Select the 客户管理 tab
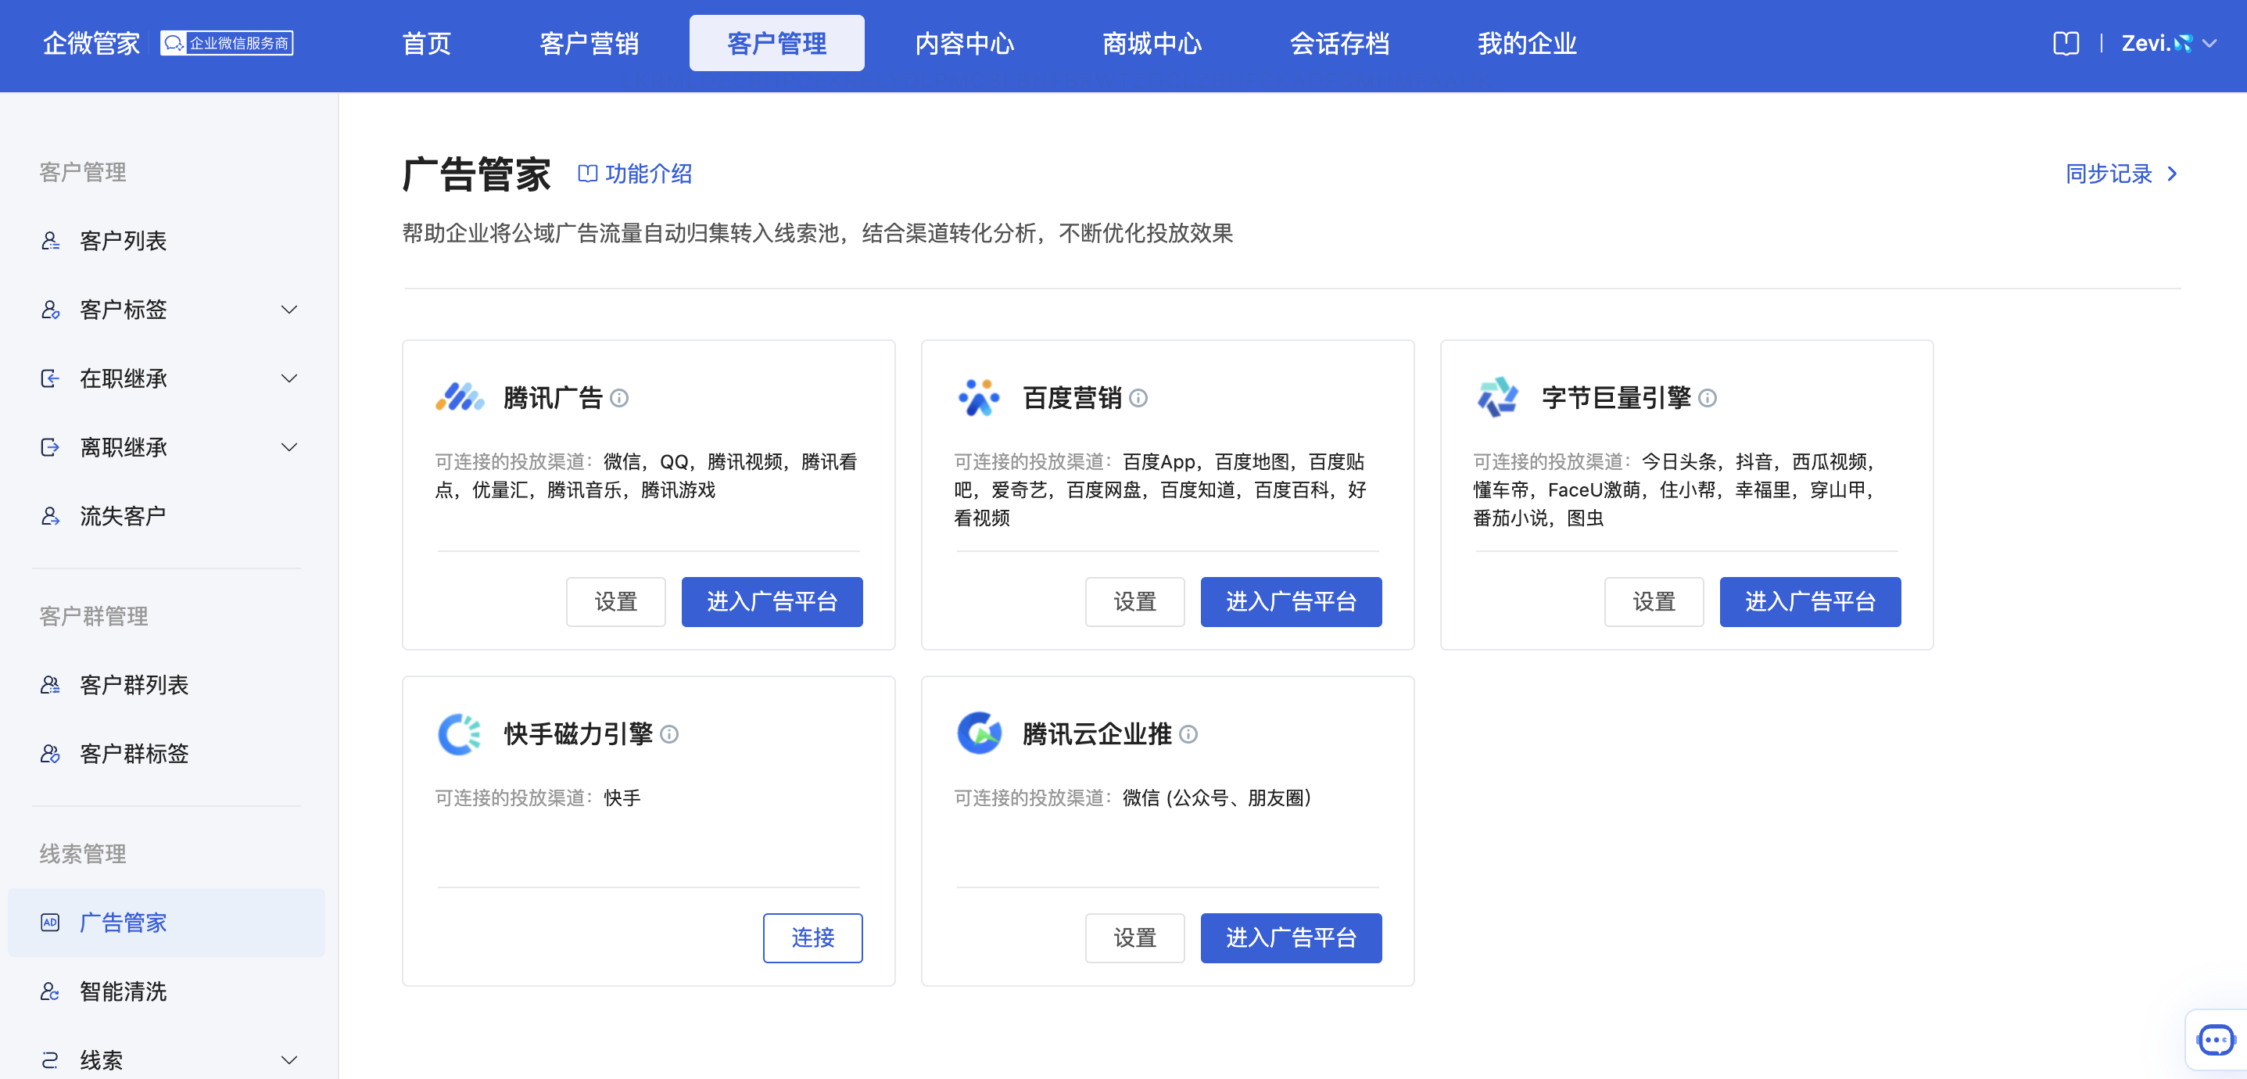The height and width of the screenshot is (1079, 2247). [x=776, y=44]
